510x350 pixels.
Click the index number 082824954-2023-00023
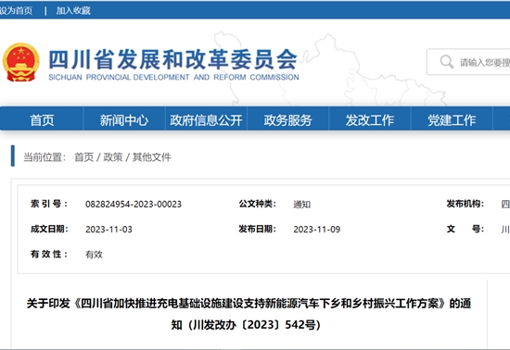coord(134,205)
